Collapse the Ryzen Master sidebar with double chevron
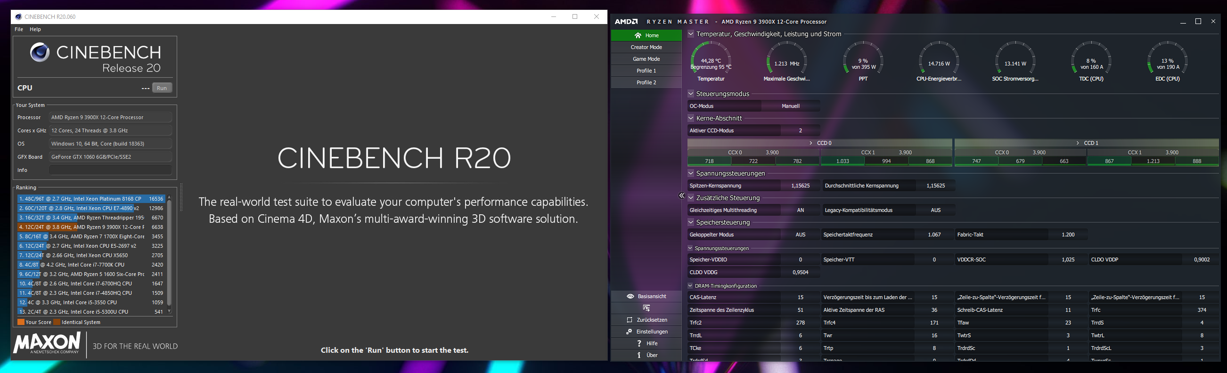Image resolution: width=1227 pixels, height=373 pixels. [682, 196]
